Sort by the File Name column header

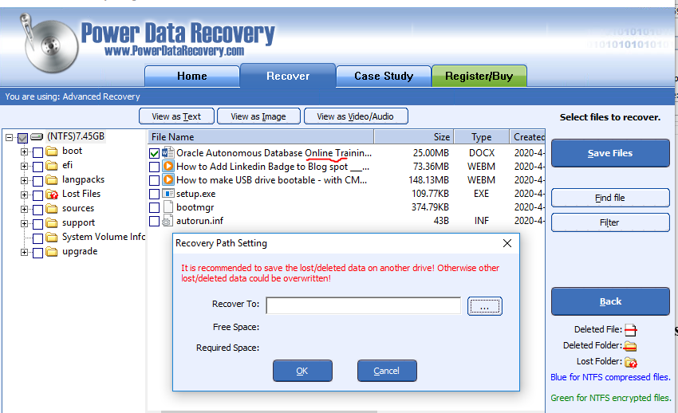pyautogui.click(x=261, y=137)
